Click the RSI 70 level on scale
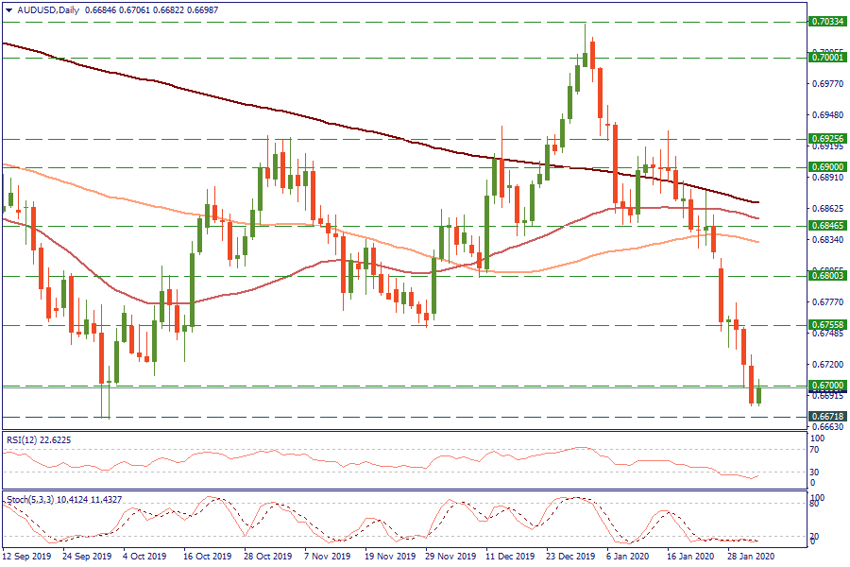Image resolution: width=850 pixels, height=567 pixels. 815,451
